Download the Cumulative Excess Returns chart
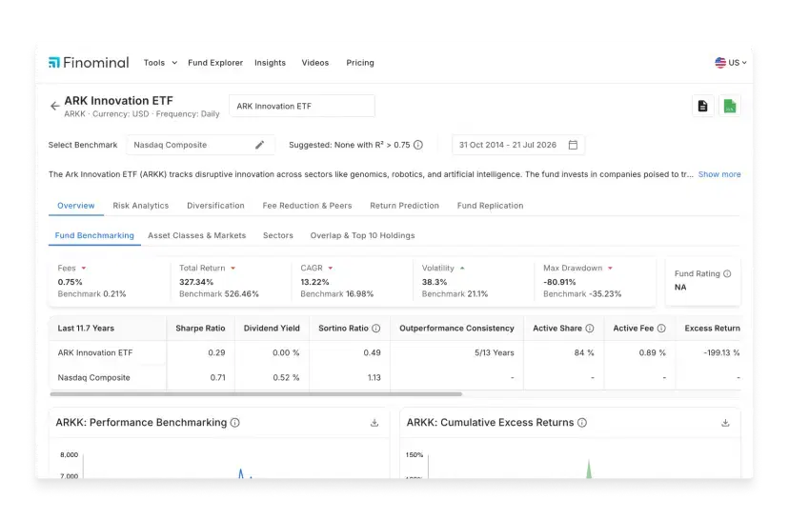 tap(725, 423)
